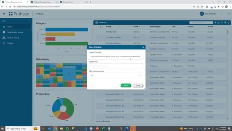Select the Mountain-500 SVR, 44 row

(161, 117)
